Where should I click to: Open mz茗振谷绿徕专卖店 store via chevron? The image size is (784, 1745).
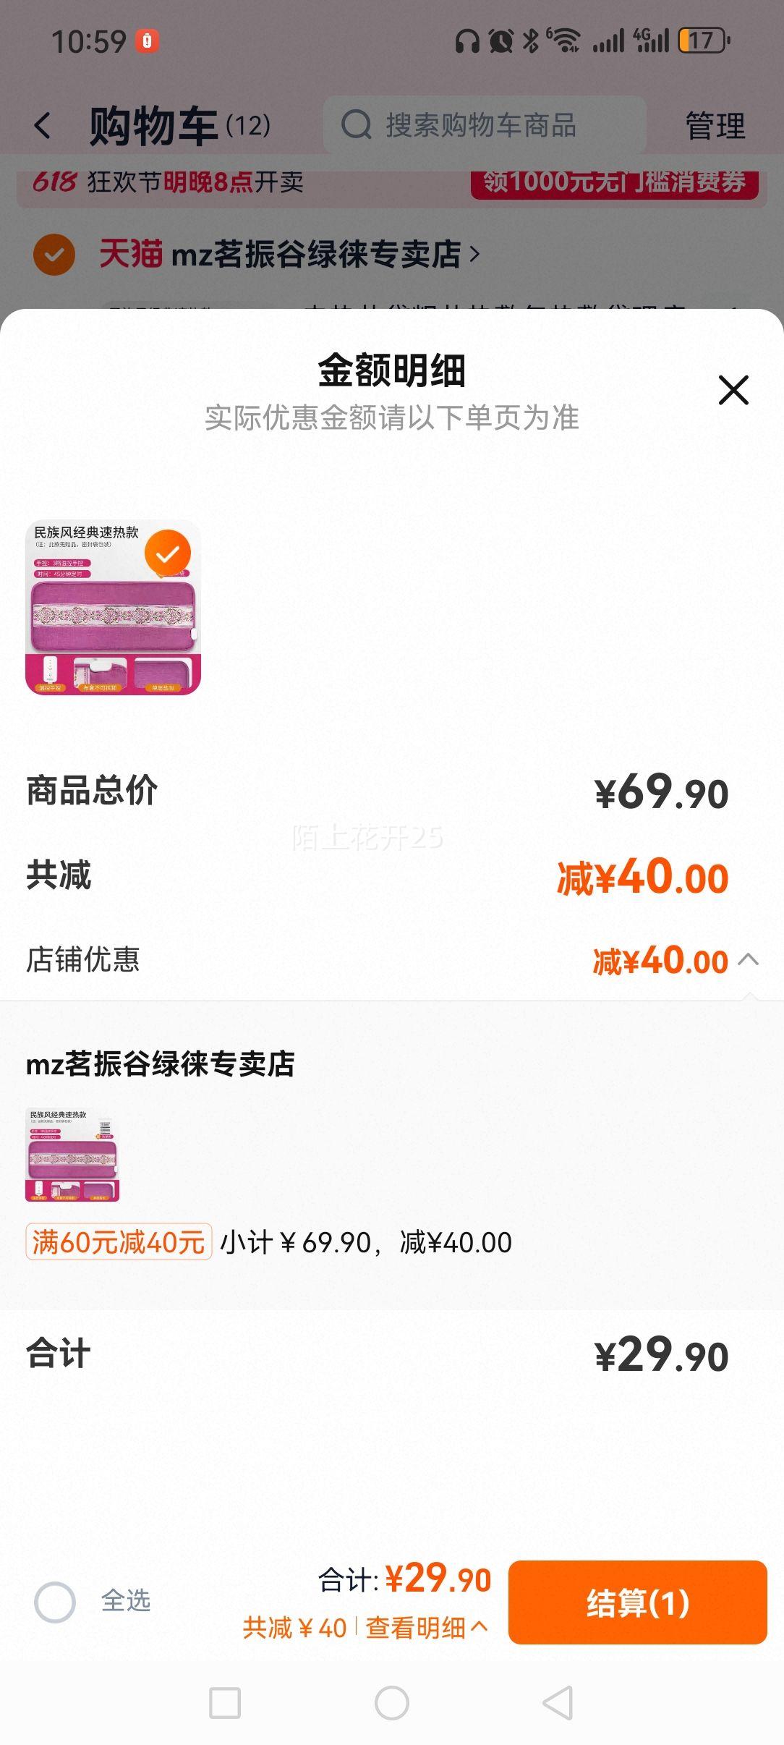[x=474, y=254]
